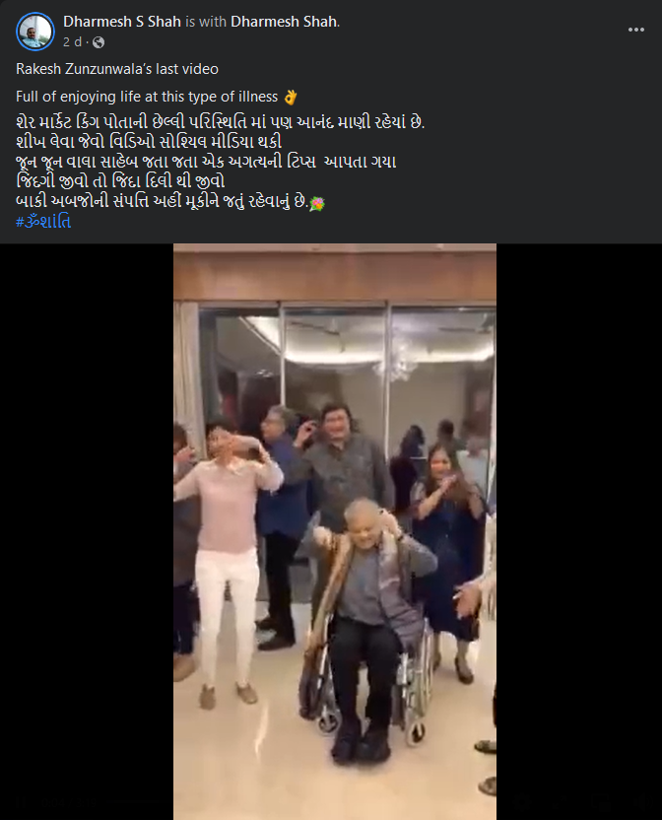The height and width of the screenshot is (820, 662).
Task: Click the bouquet emoji after Gujarati text
Action: pos(317,203)
